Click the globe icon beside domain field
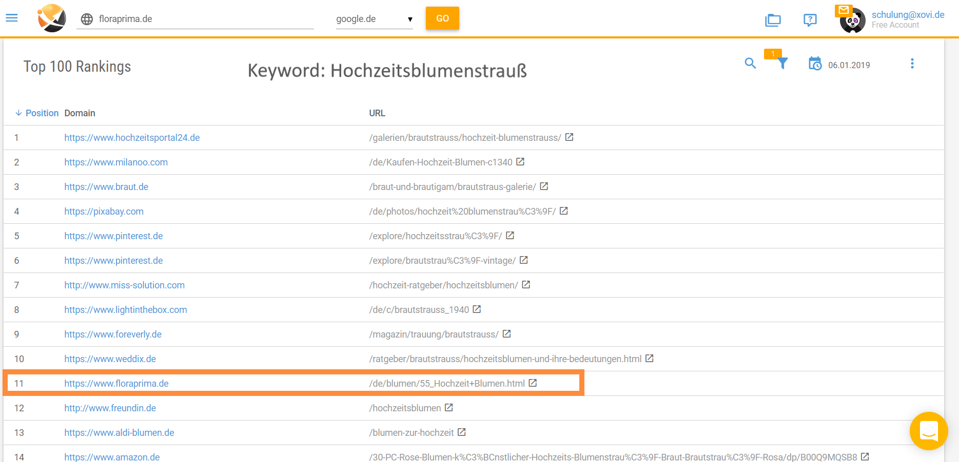 [87, 19]
